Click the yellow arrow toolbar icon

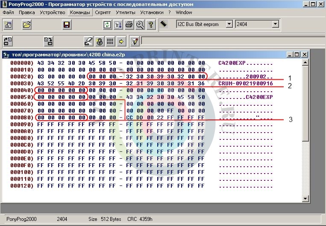pos(121,41)
